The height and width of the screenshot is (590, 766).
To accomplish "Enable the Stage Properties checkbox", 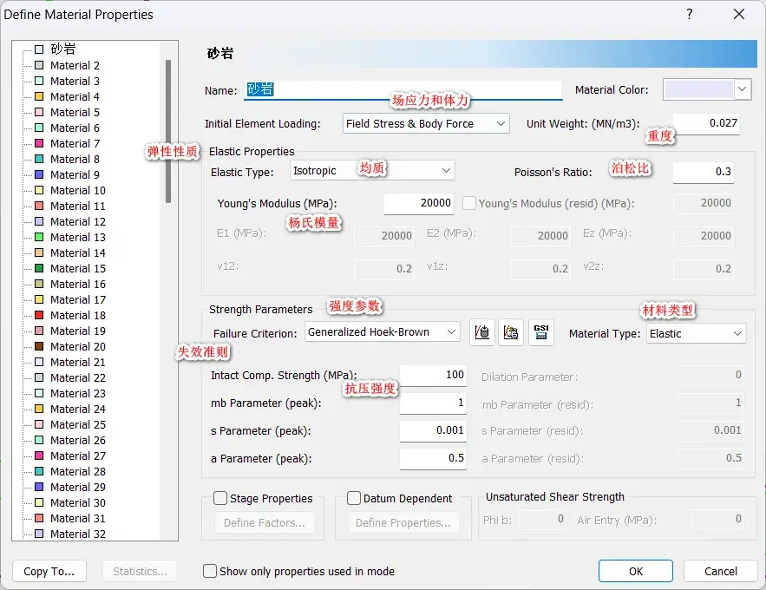I will tap(219, 497).
